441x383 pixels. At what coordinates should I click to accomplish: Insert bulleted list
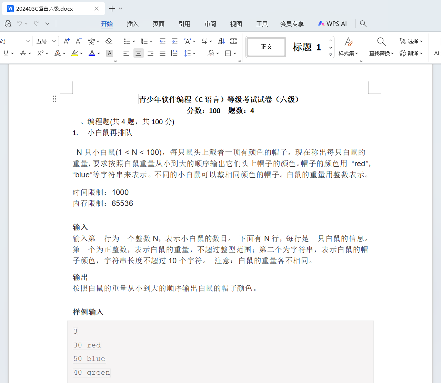click(x=127, y=41)
